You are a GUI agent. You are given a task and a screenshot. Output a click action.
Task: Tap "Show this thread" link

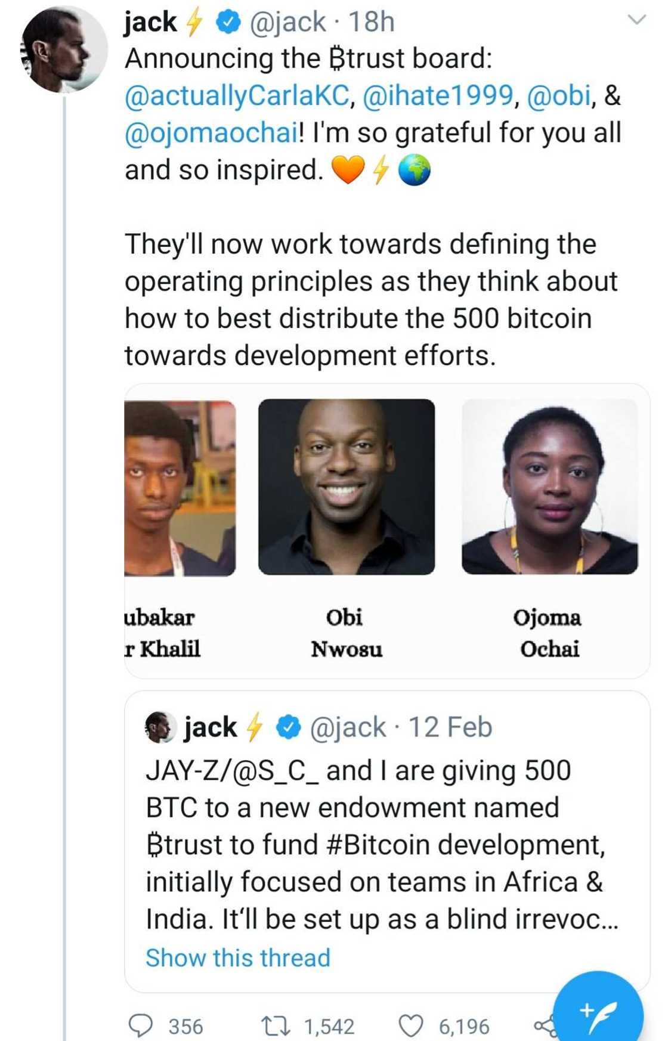click(238, 958)
